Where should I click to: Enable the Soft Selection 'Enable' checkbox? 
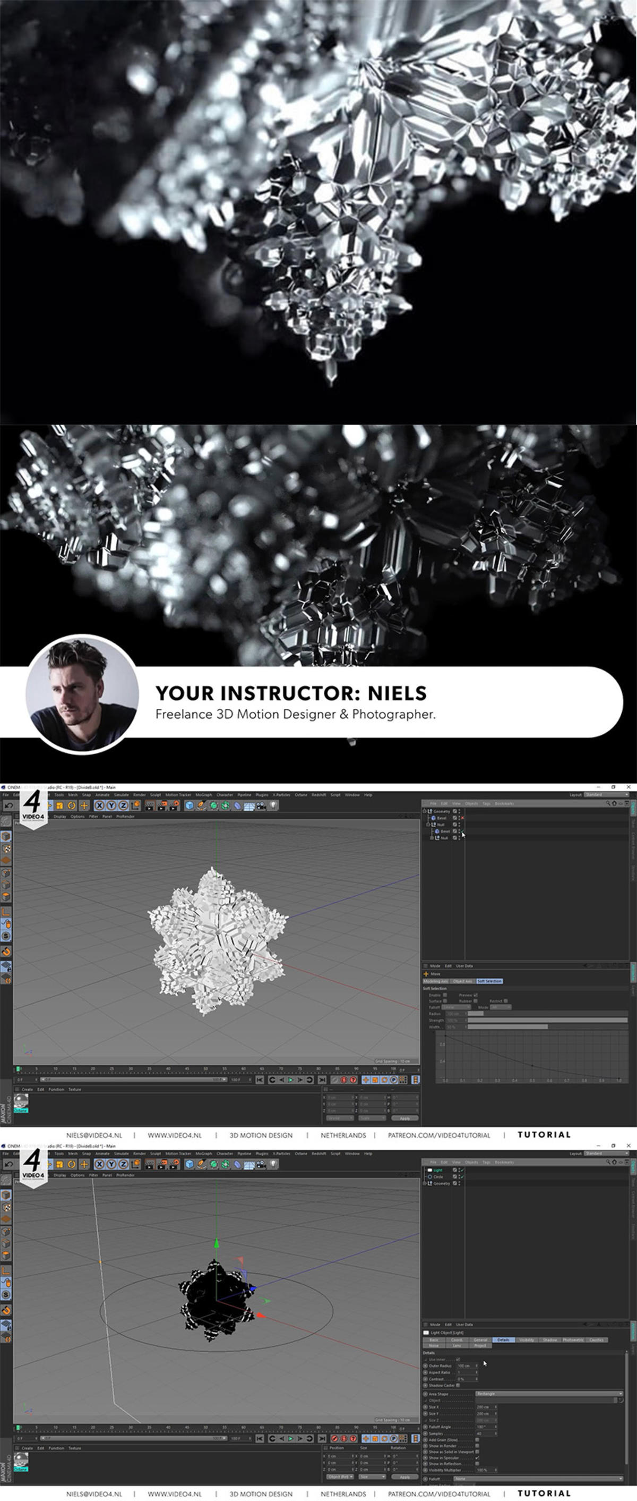click(445, 995)
